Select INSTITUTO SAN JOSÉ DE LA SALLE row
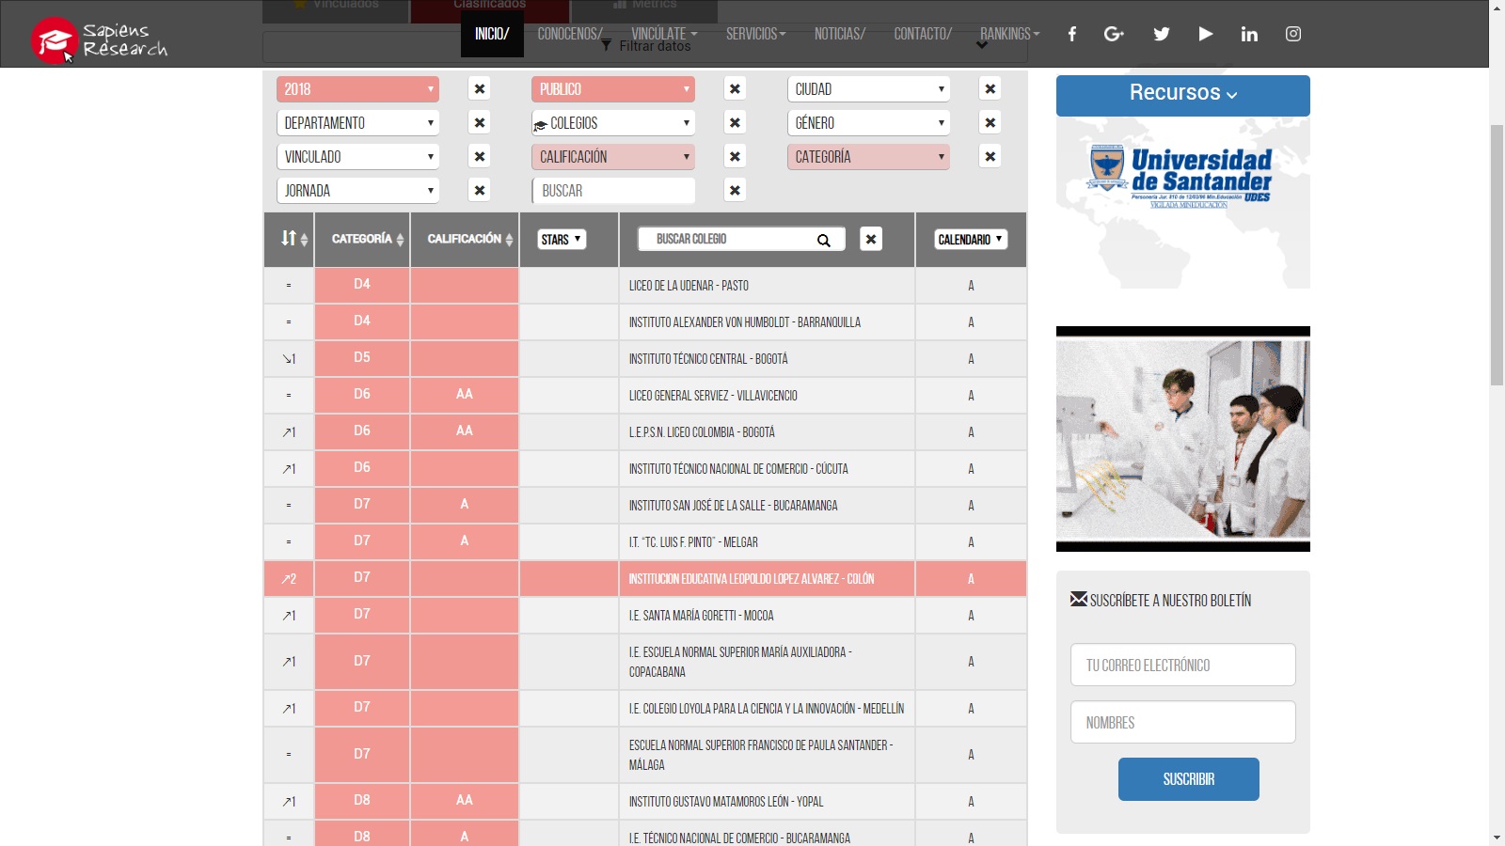This screenshot has height=846, width=1505. pos(645,506)
